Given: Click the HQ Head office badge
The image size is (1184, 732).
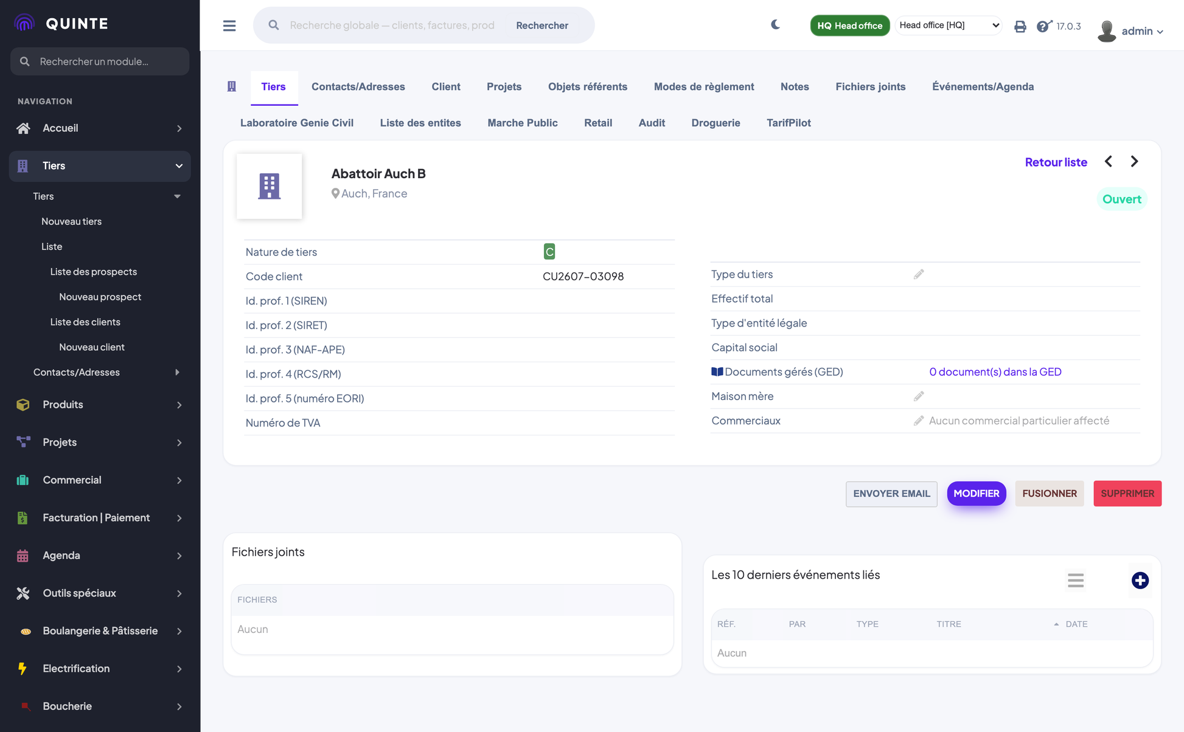Looking at the screenshot, I should click(x=849, y=26).
